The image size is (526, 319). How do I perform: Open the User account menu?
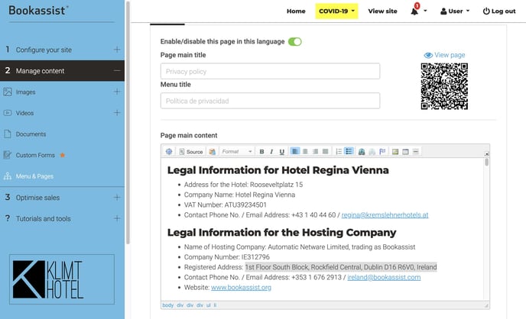point(458,11)
